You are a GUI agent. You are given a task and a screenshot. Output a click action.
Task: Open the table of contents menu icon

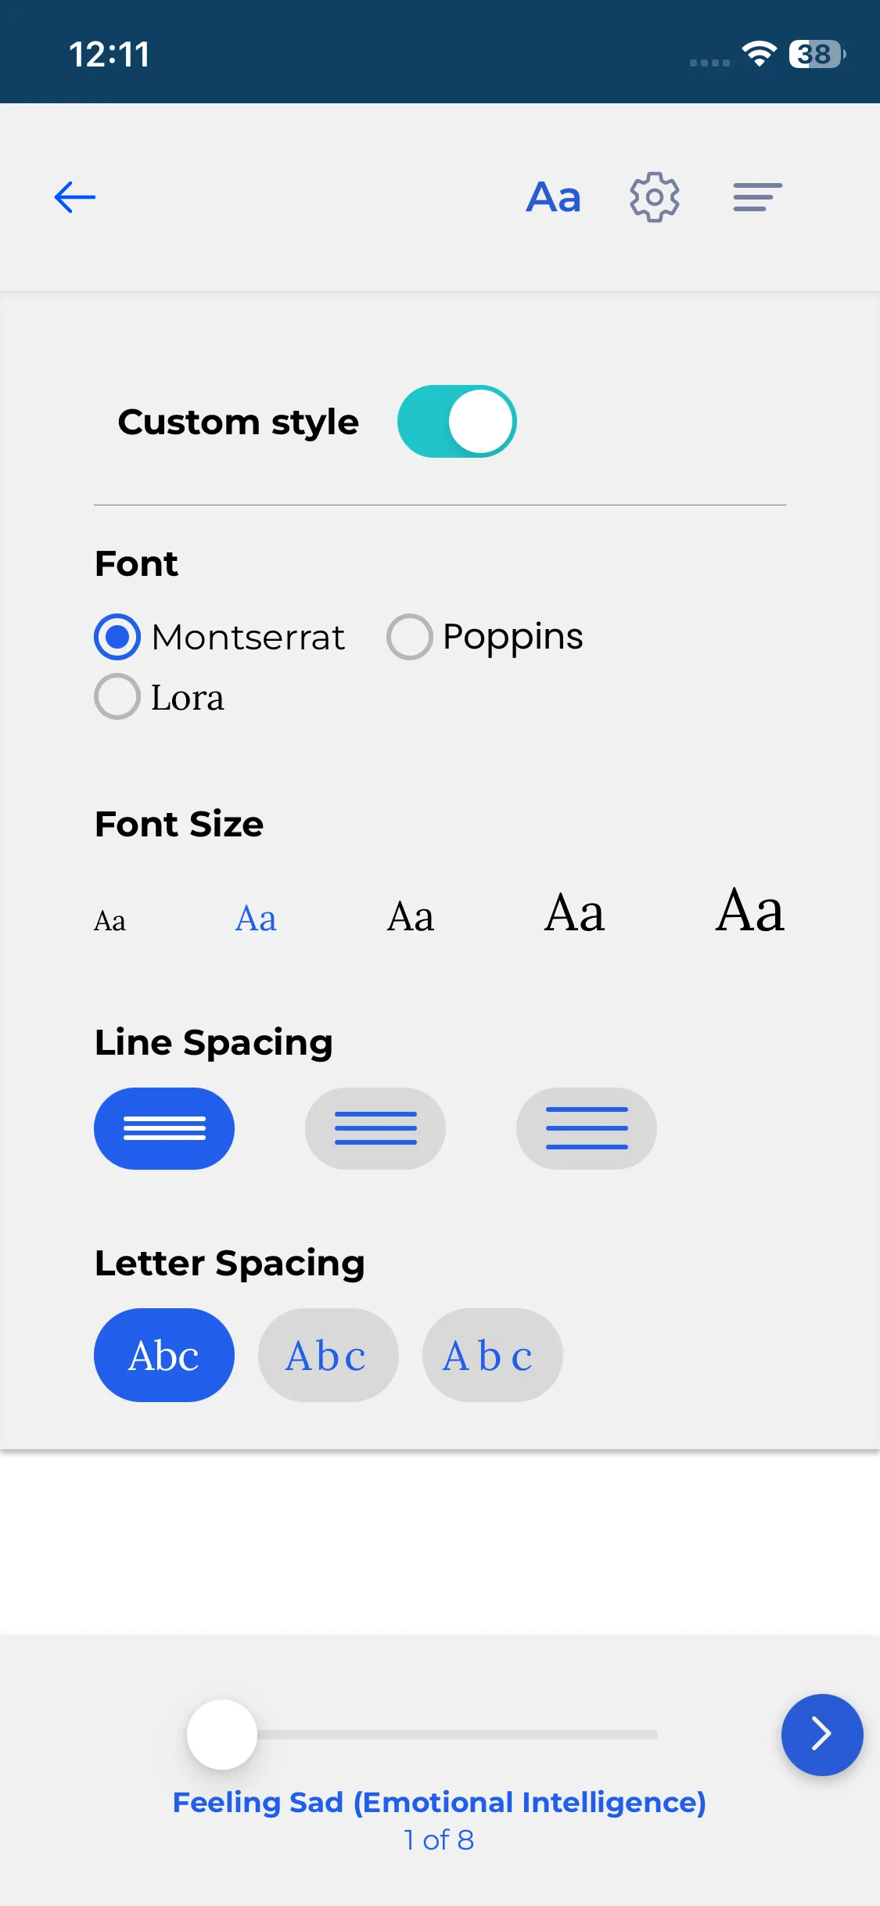click(x=757, y=197)
